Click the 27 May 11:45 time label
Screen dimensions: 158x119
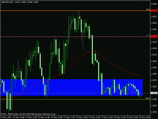[31, 117]
